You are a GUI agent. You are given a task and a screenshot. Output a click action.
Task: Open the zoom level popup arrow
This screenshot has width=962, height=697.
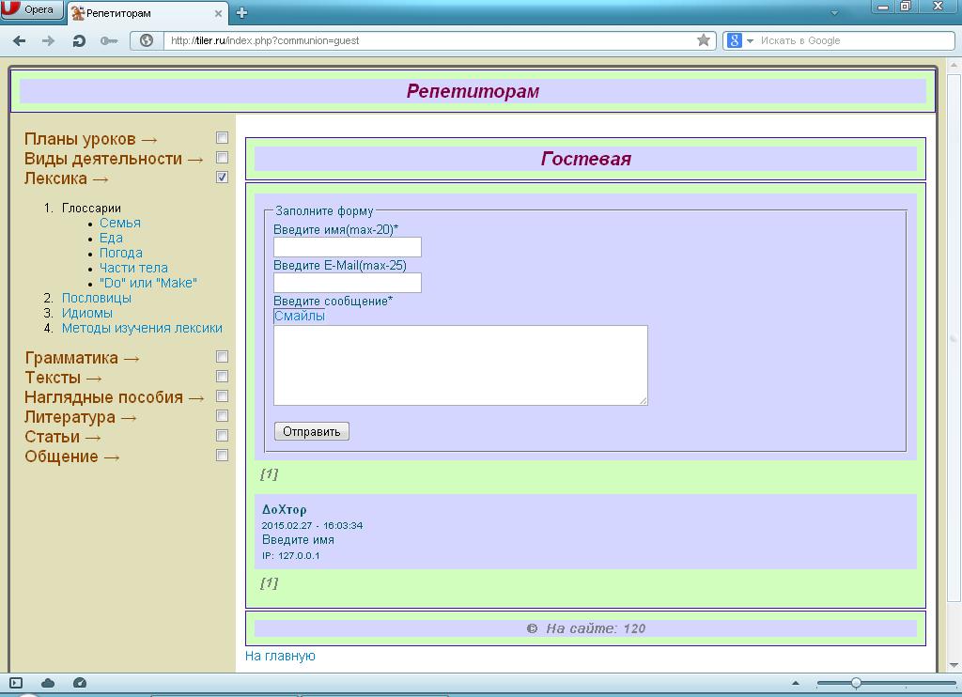pos(796,683)
